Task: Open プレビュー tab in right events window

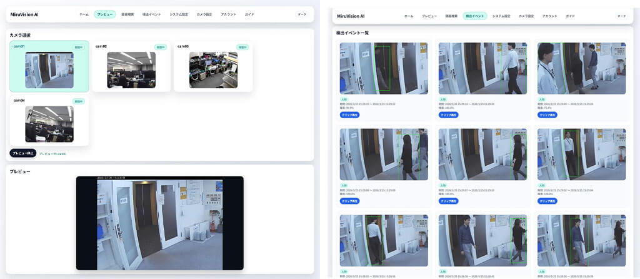Action: click(x=429, y=16)
